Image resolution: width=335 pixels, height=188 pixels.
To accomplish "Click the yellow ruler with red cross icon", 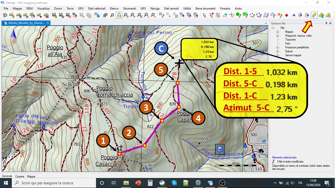I will (328, 15).
